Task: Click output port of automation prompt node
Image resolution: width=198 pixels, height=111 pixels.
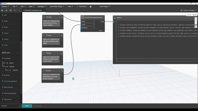Action: click(62, 57)
